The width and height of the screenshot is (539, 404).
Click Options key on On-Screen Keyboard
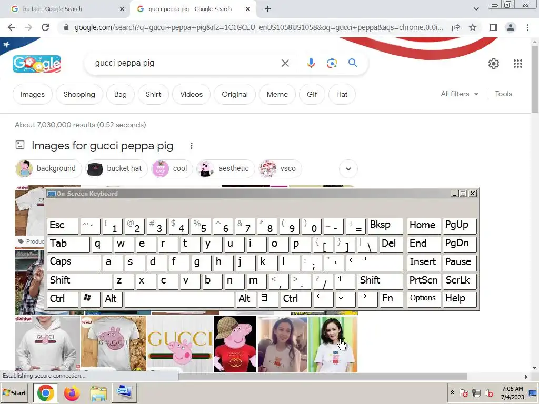[424, 299]
